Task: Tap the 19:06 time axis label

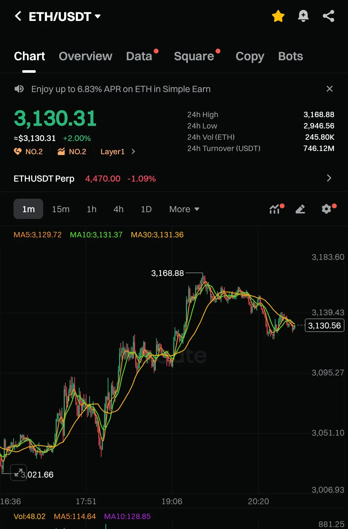Action: [172, 501]
